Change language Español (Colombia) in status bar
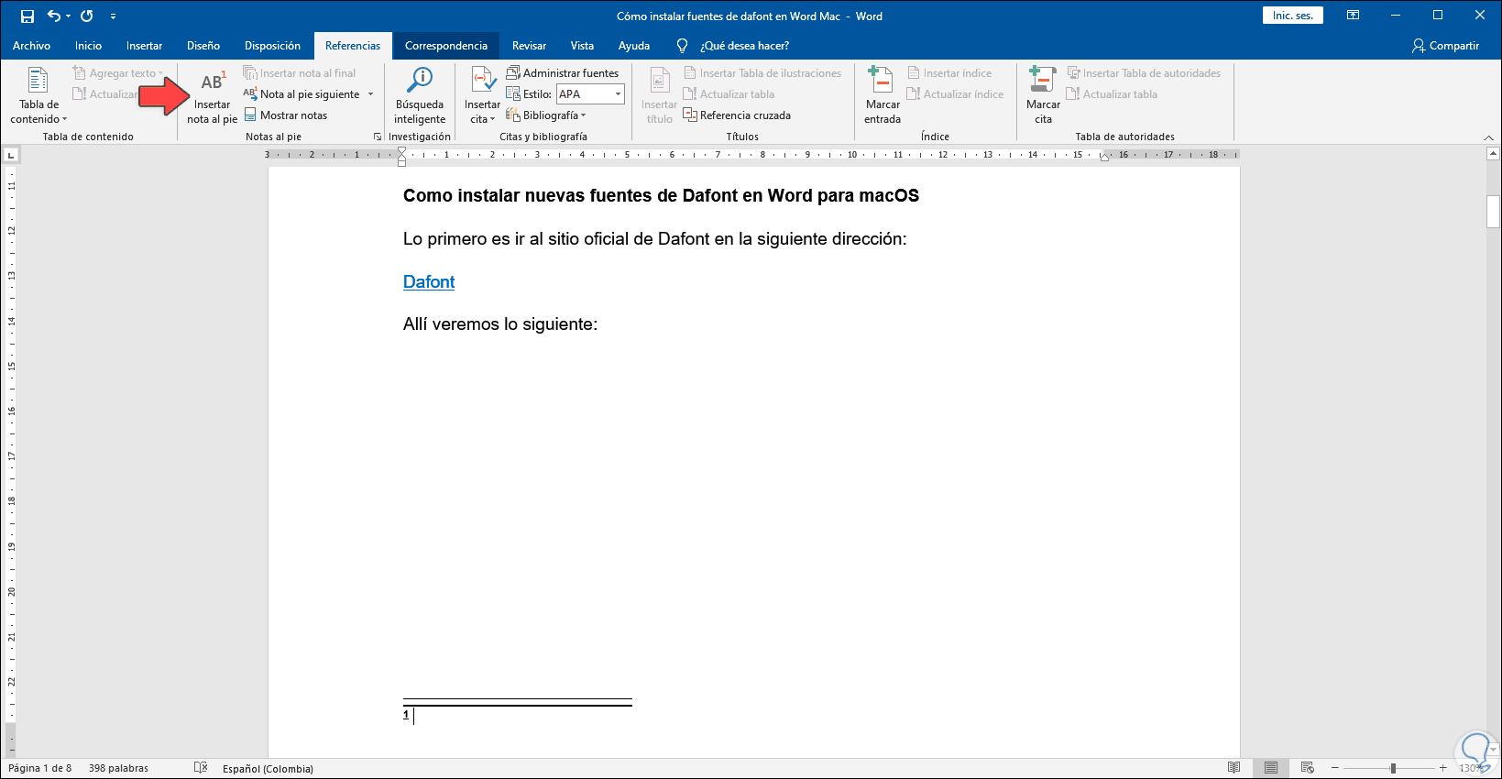The height and width of the screenshot is (779, 1502). tap(268, 768)
